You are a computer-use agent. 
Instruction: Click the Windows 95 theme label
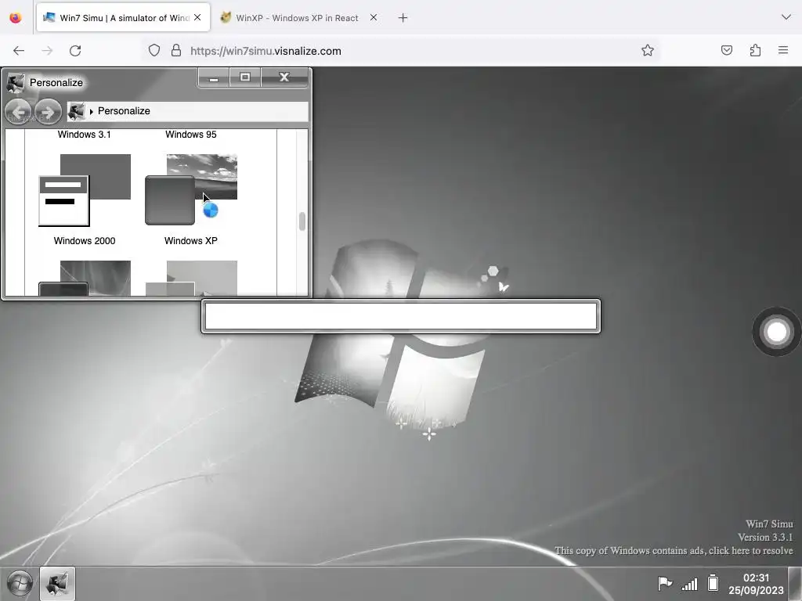coord(191,135)
